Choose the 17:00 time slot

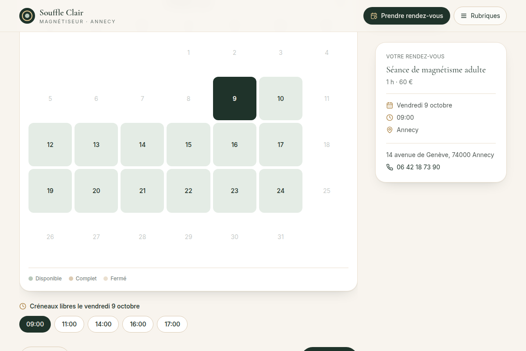coord(172,324)
